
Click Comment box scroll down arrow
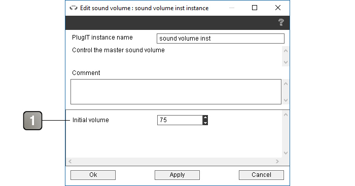(x=286, y=100)
